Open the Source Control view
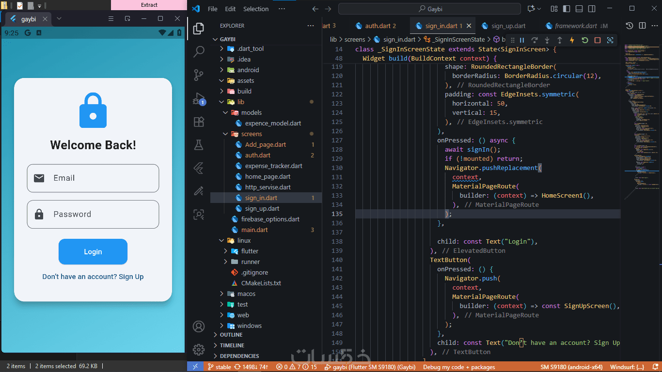The width and height of the screenshot is (662, 372). 199,75
